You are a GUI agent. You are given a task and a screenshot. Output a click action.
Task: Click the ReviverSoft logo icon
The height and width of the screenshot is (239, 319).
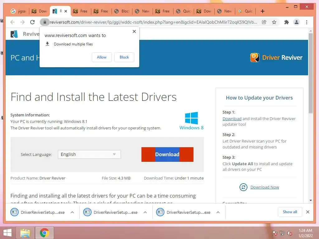pos(14,34)
